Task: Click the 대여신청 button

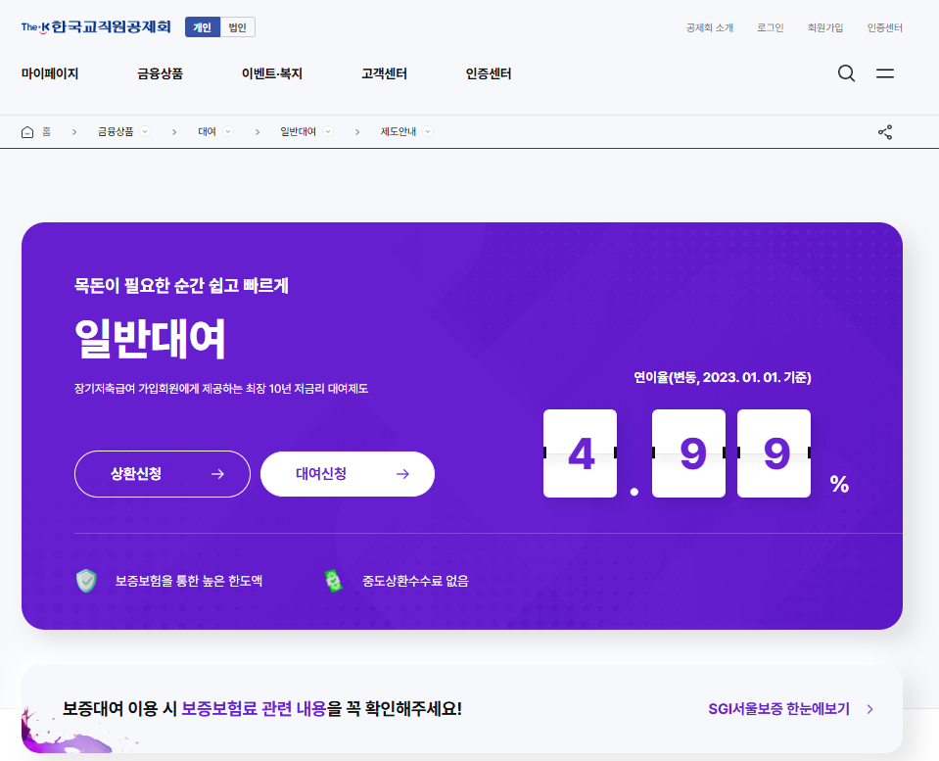Action: pyautogui.click(x=348, y=474)
